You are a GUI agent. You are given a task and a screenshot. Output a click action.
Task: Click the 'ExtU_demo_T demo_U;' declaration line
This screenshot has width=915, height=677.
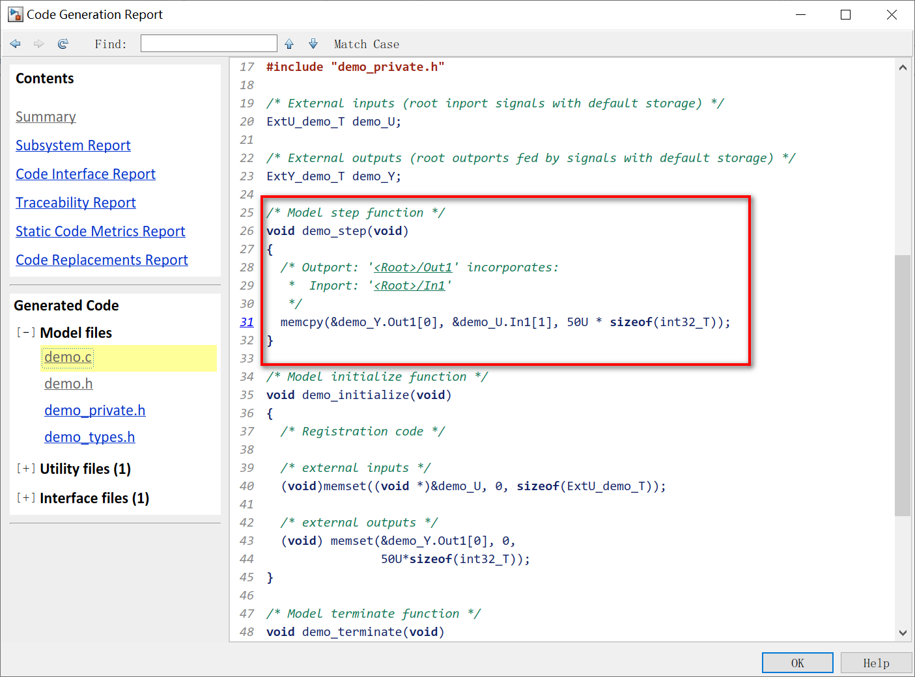pos(334,122)
